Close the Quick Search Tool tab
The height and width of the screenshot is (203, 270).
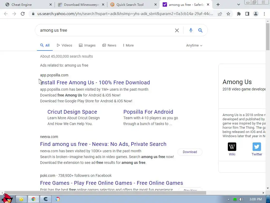click(156, 5)
